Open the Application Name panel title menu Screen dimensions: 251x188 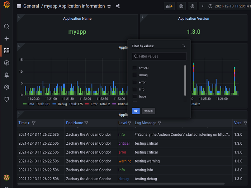tap(77, 19)
